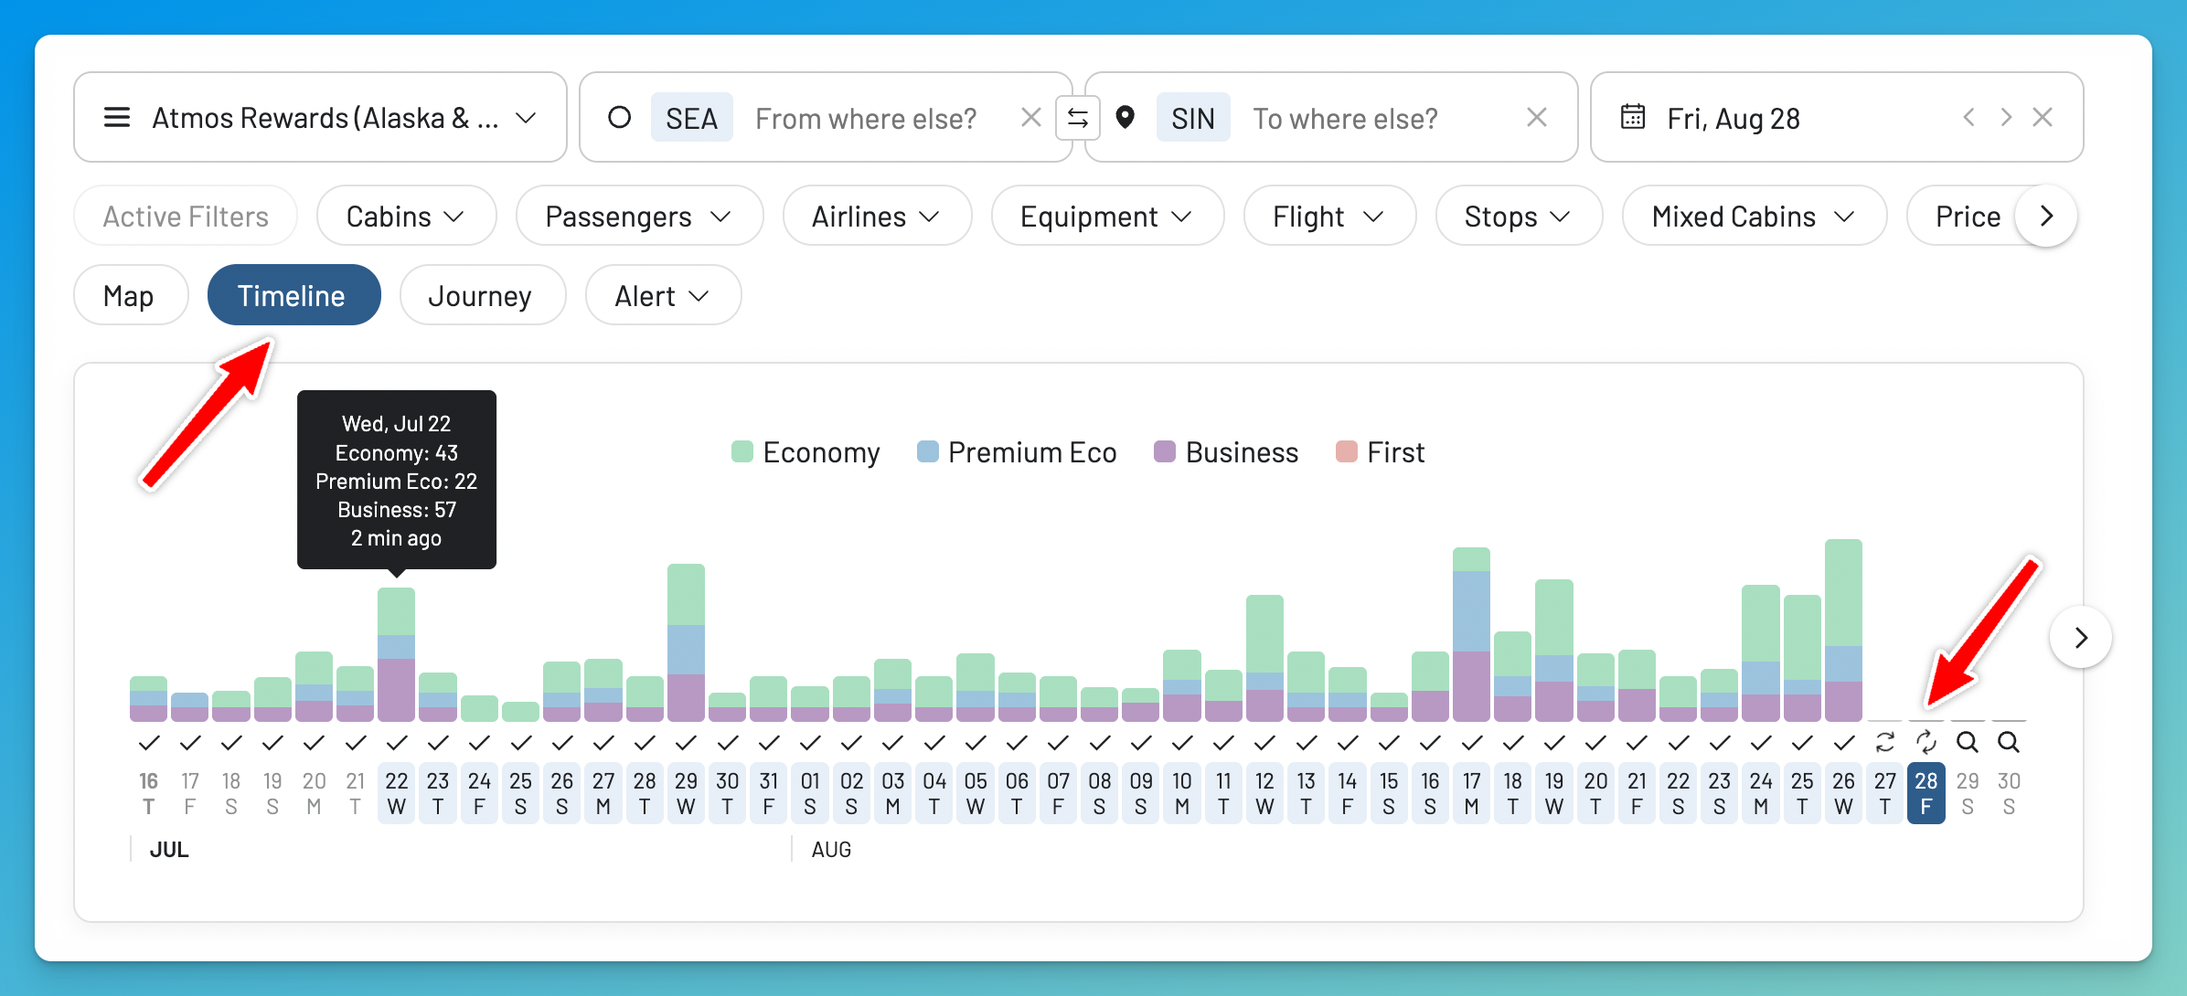Click the Aug 17 availability bar
Viewport: 2187px width, 996px height.
coord(1471,634)
